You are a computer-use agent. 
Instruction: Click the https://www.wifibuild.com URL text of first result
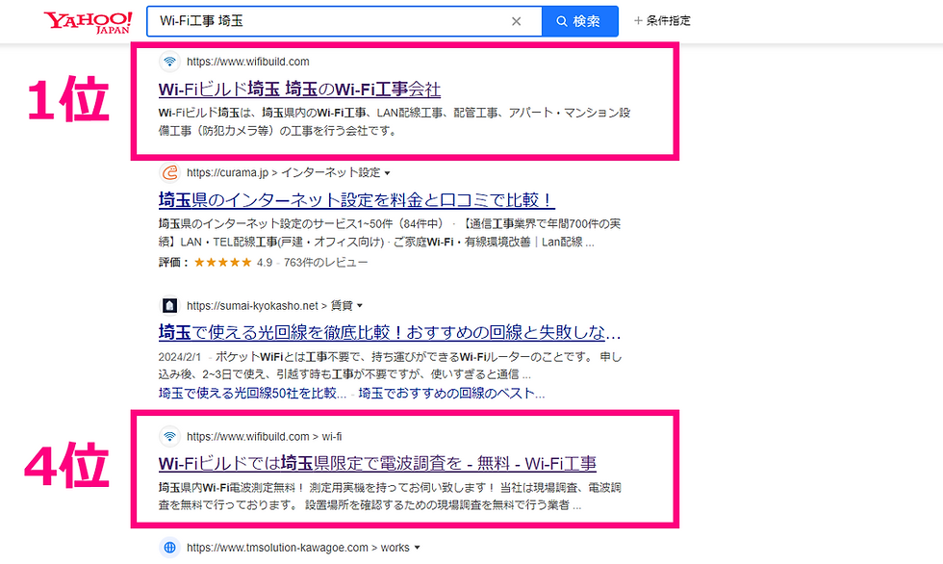point(248,62)
